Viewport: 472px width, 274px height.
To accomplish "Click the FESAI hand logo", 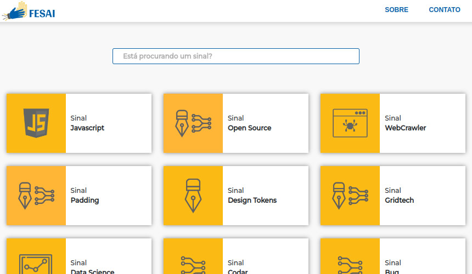I will (29, 11).
